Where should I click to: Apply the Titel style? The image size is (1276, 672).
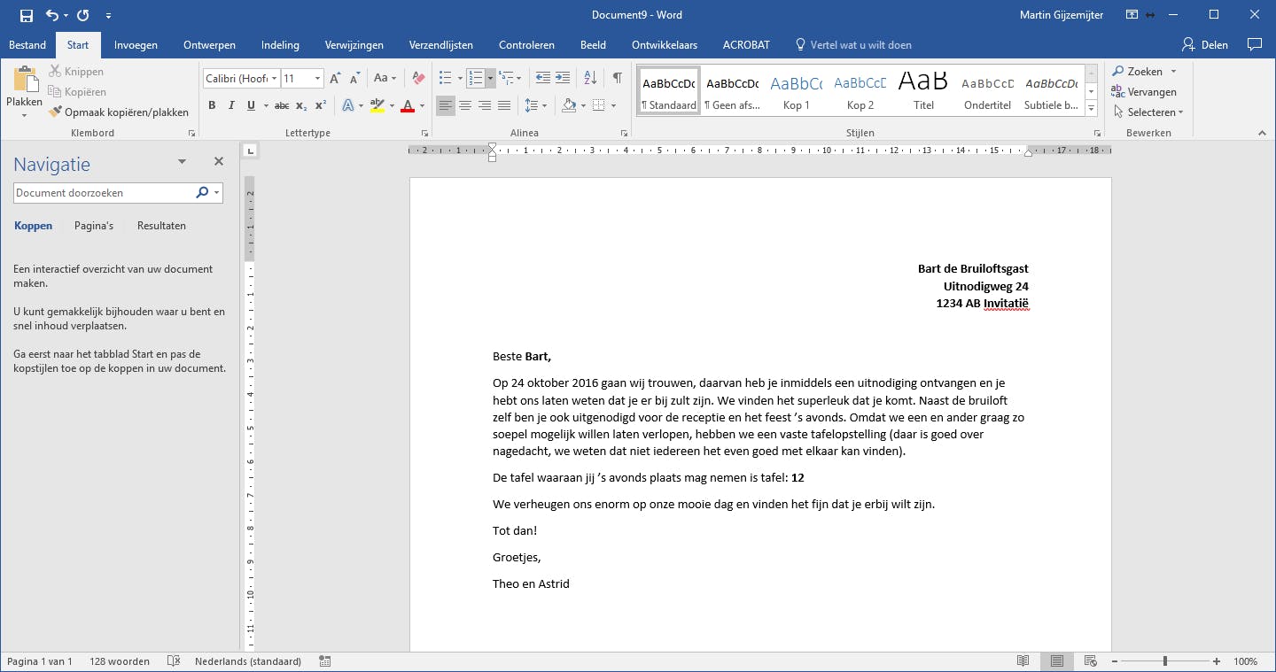[x=923, y=90]
